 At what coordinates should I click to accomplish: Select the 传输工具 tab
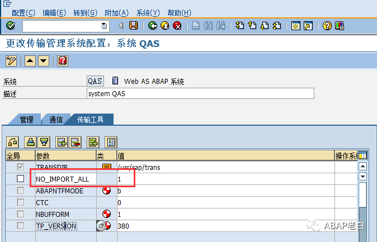[90, 120]
